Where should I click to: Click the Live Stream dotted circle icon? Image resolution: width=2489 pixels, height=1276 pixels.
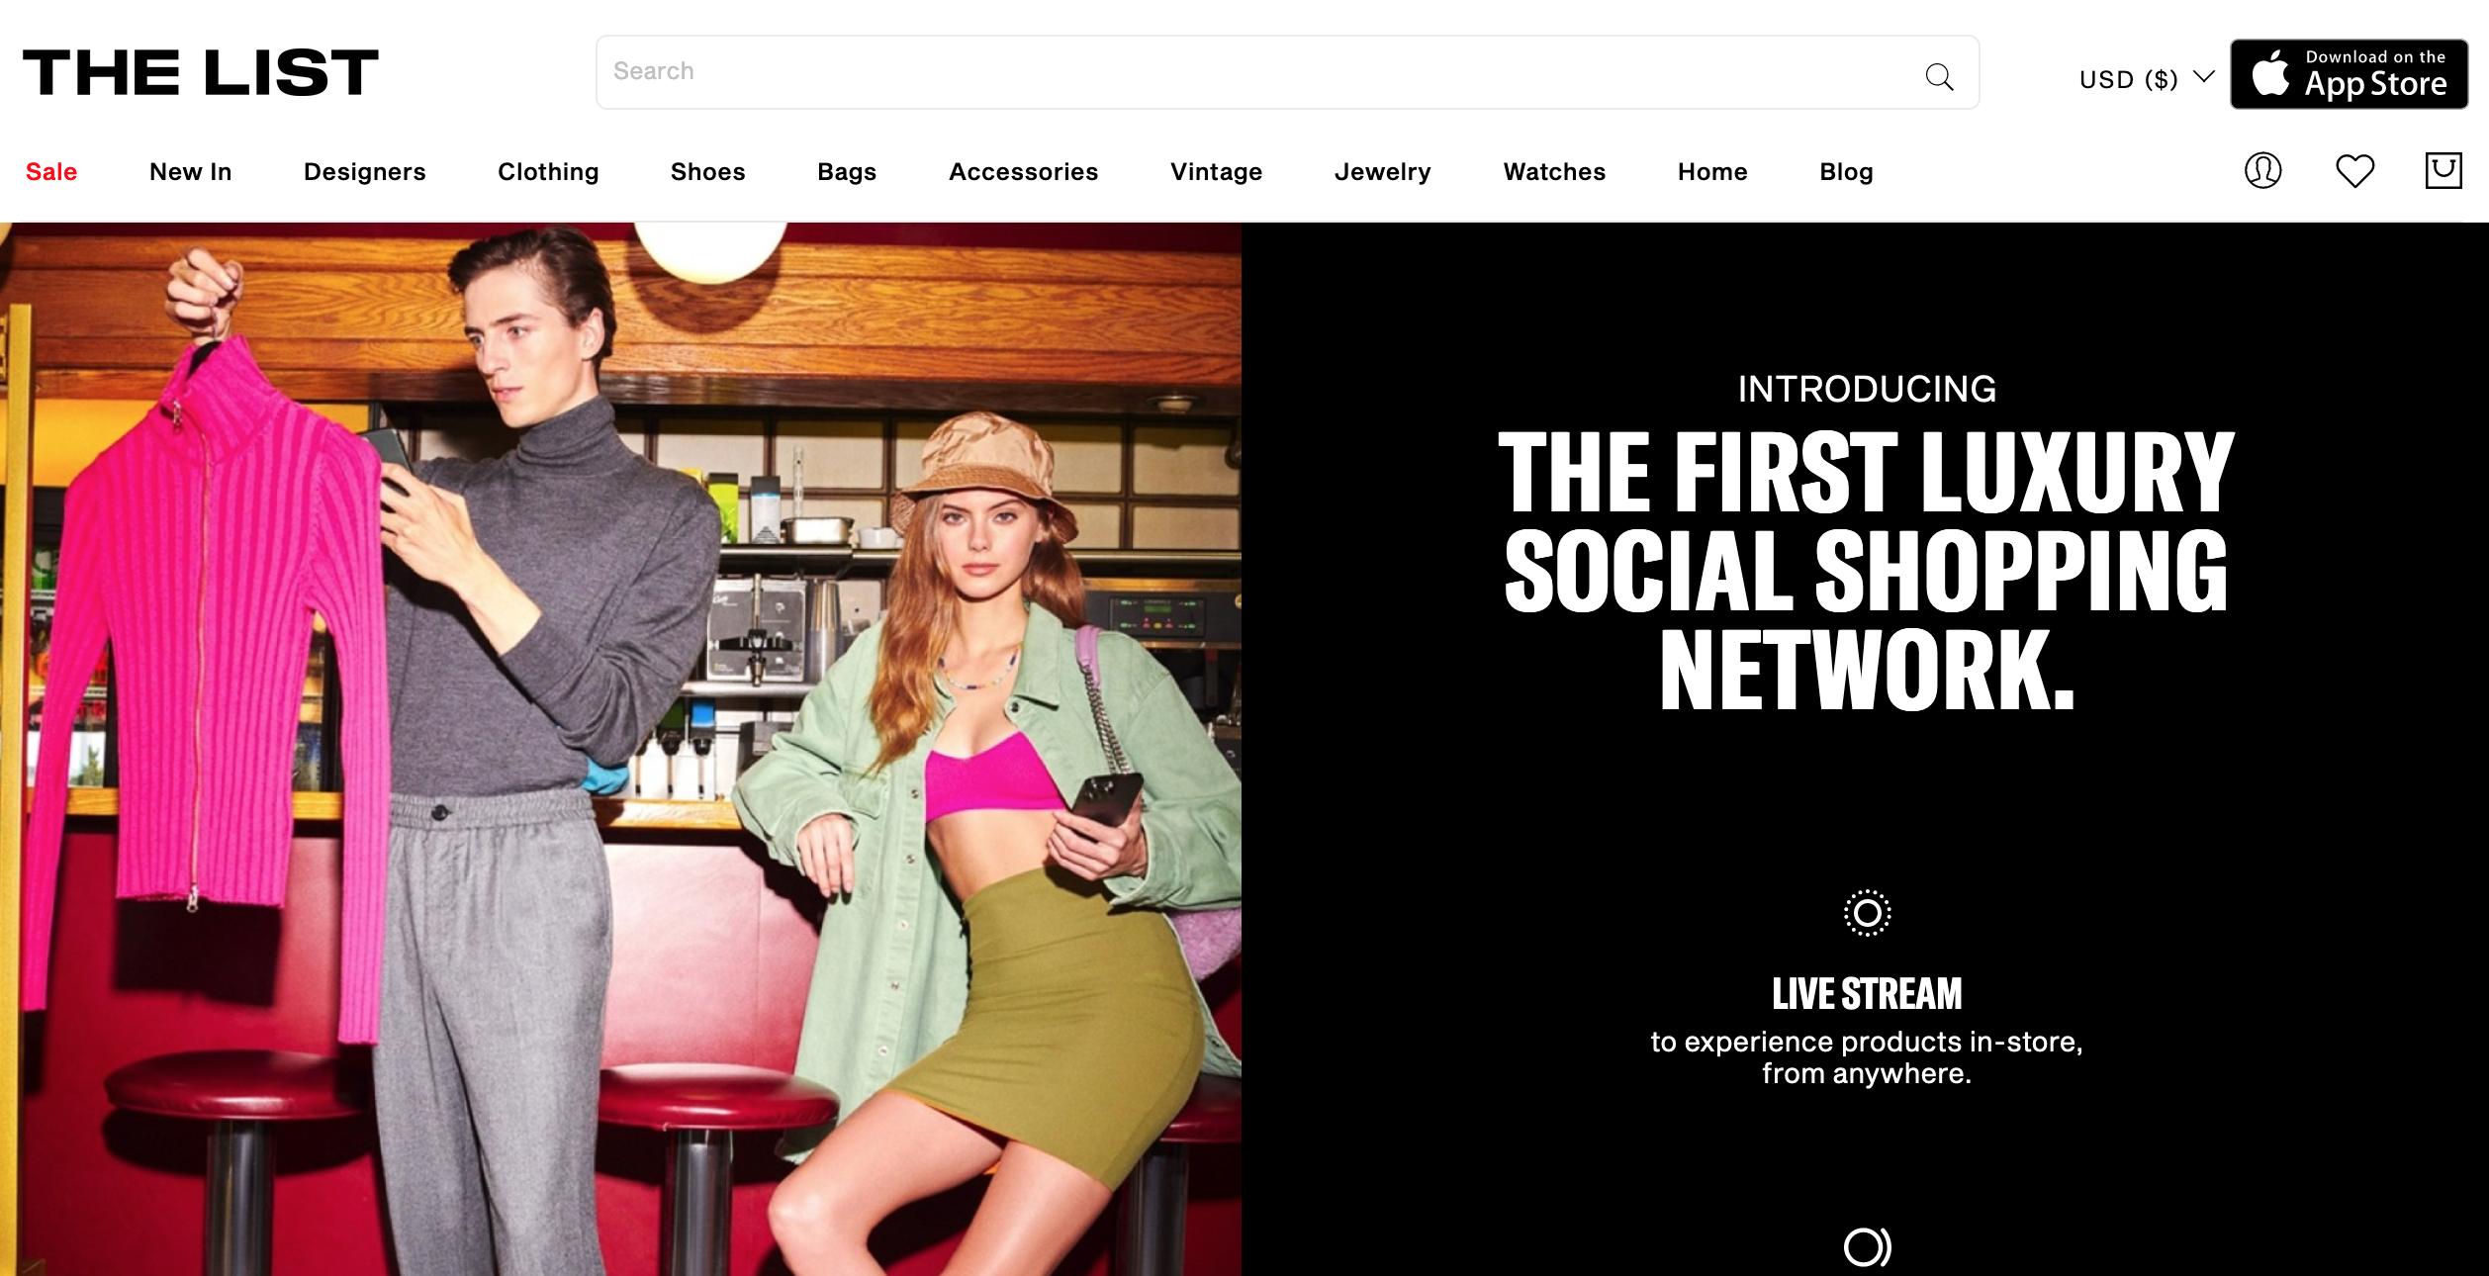tap(1867, 912)
